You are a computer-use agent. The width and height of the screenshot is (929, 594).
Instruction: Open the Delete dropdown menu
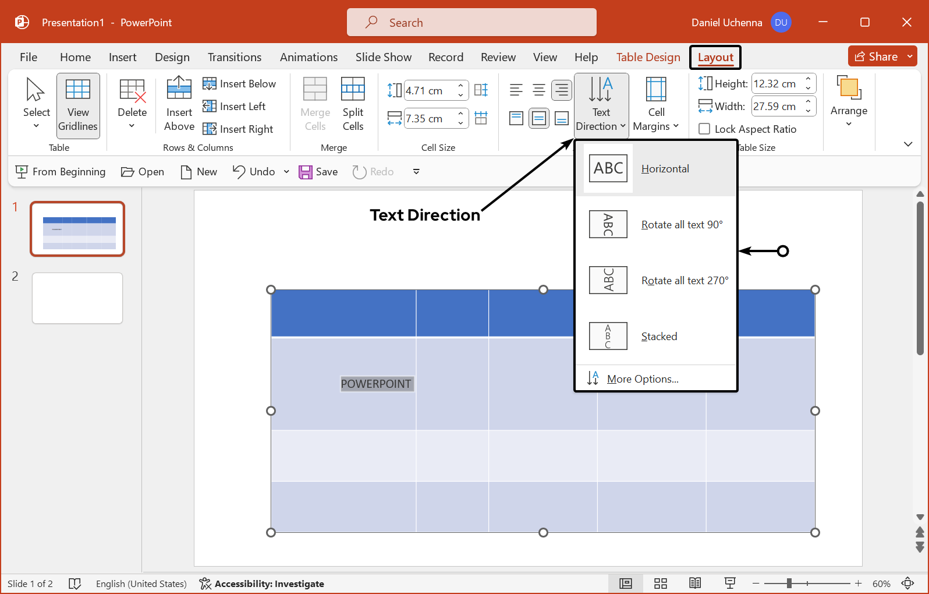pyautogui.click(x=132, y=105)
